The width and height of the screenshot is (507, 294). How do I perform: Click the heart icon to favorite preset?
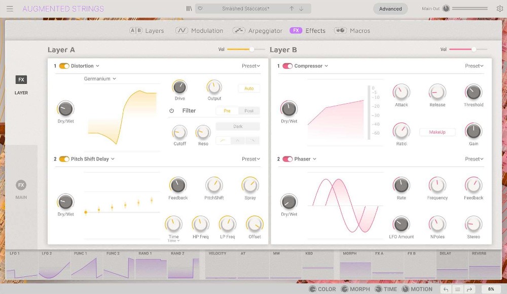pyautogui.click(x=200, y=9)
